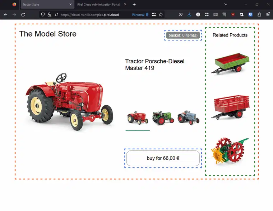The width and height of the screenshot is (273, 211).
Task: Open the tracking protection shield icon
Action: [x=43, y=15]
